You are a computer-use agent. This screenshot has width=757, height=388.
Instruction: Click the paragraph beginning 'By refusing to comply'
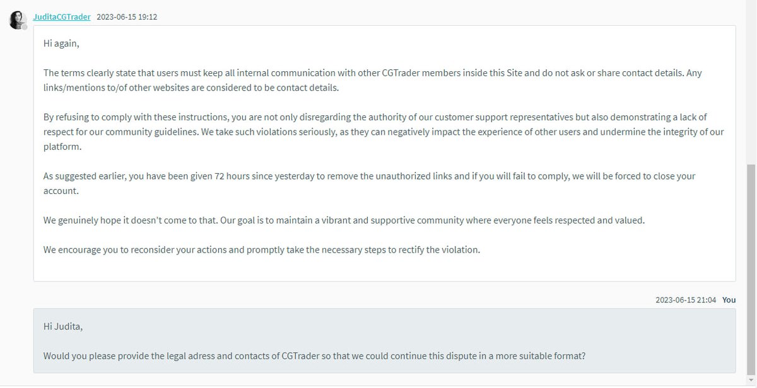[384, 132]
